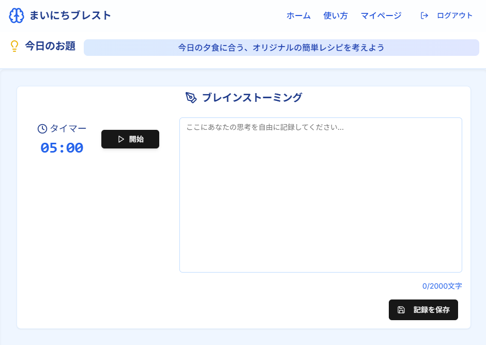Click the ログアウト text
This screenshot has height=345, width=486.
tap(454, 16)
